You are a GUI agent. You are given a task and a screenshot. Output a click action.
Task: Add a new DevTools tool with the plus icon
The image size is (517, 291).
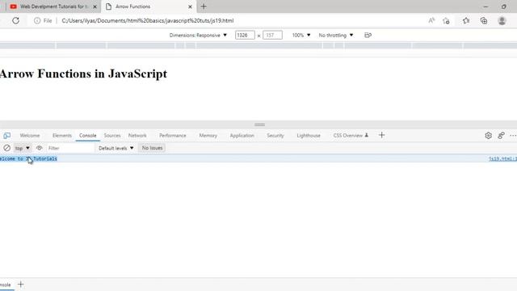pyautogui.click(x=382, y=135)
